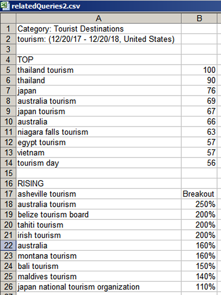Screen dimensions: 221x295
Task: Click 'japan national tourism organization' cell
Action: coord(98,287)
